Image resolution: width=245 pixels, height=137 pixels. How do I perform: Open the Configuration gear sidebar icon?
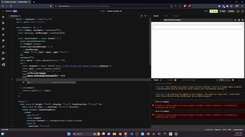pyautogui.click(x=3, y=35)
